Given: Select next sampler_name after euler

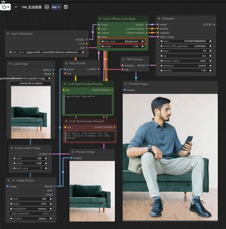Looking at the screenshot, I should coord(211,61).
